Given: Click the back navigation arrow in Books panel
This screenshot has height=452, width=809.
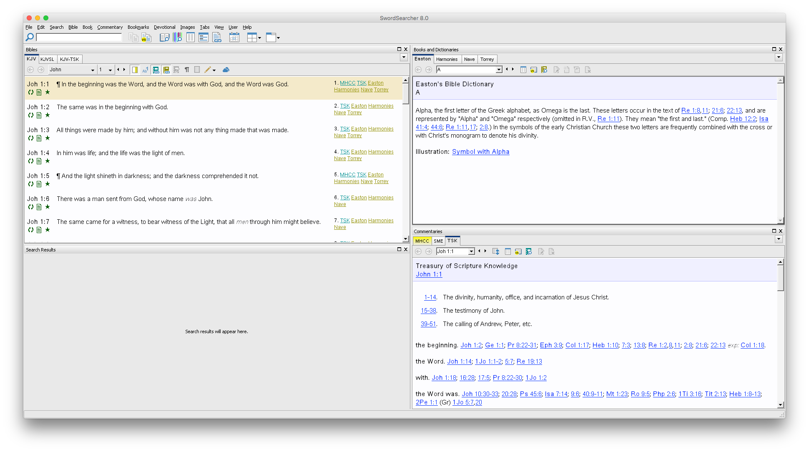Looking at the screenshot, I should click(418, 70).
